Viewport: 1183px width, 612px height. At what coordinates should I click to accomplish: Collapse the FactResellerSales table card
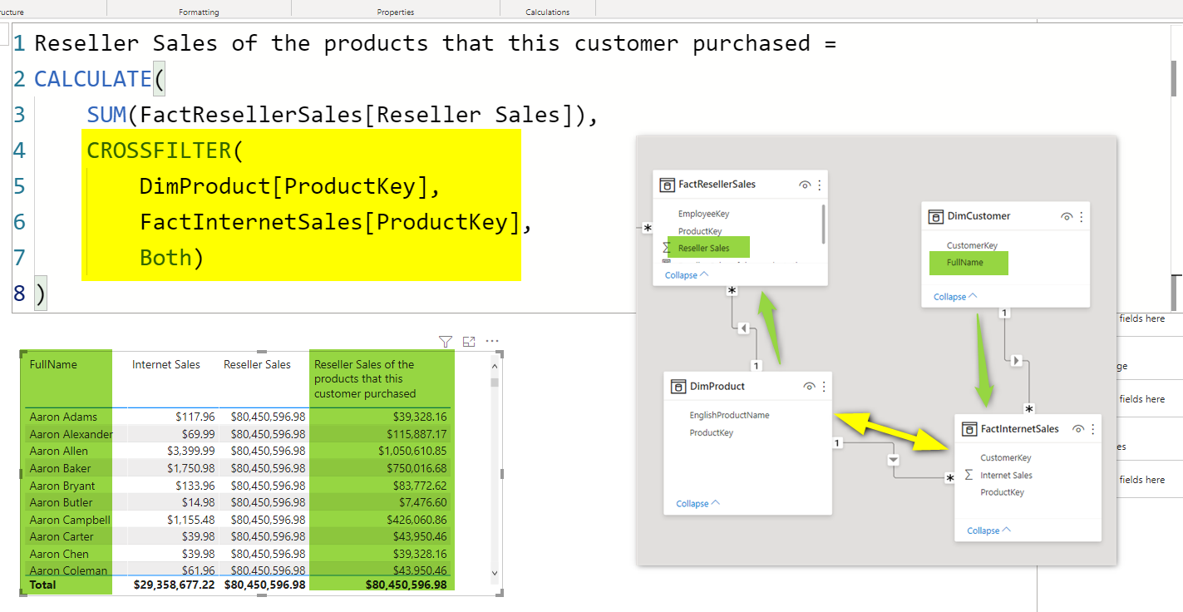[686, 275]
